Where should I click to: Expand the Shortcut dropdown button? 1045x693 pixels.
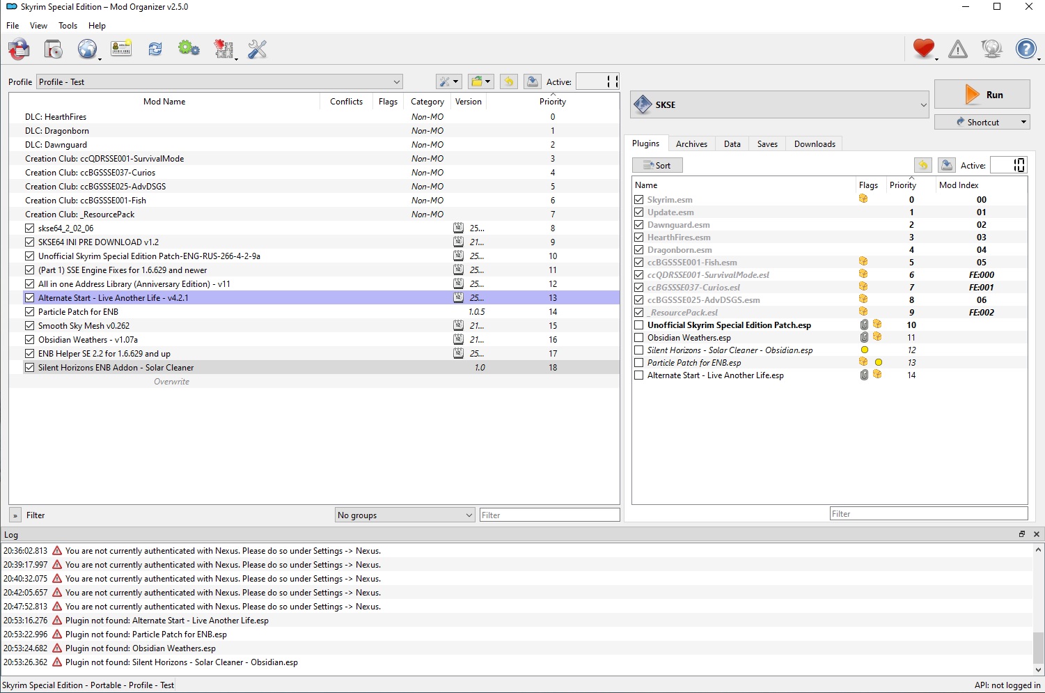pyautogui.click(x=1024, y=122)
